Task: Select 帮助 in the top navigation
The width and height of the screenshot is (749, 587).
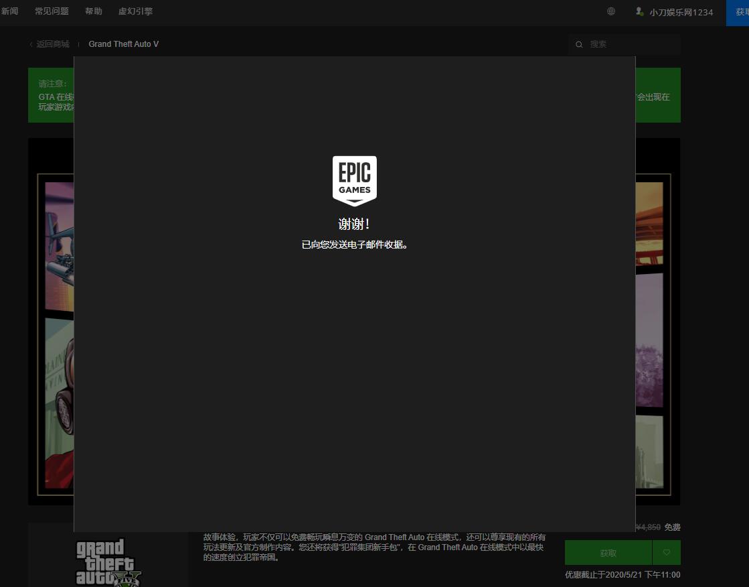Action: coord(94,11)
